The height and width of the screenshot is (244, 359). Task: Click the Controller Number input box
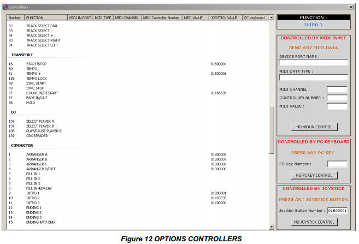pyautogui.click(x=337, y=98)
